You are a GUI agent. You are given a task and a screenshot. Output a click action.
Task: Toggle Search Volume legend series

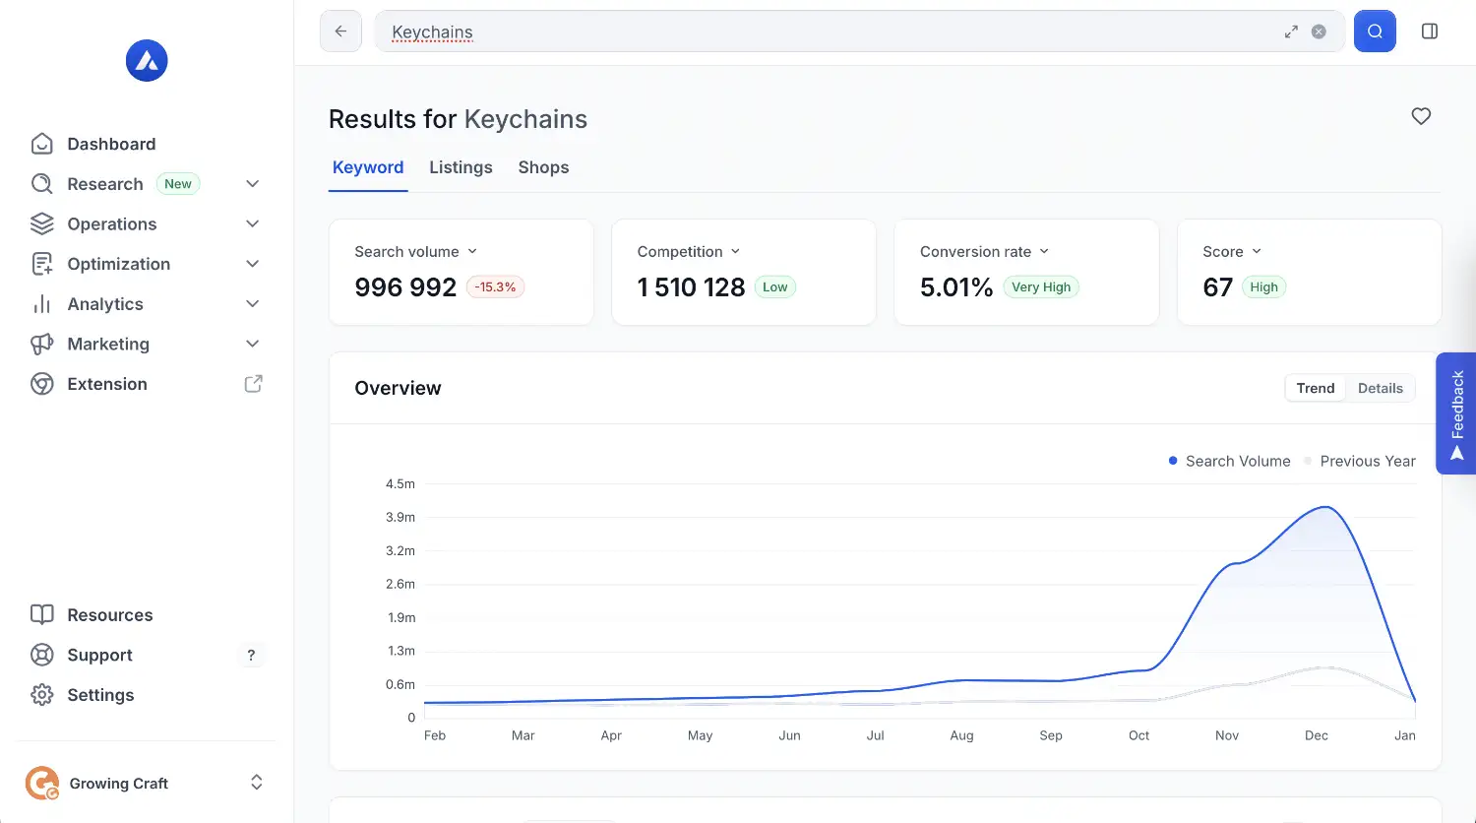point(1229,461)
